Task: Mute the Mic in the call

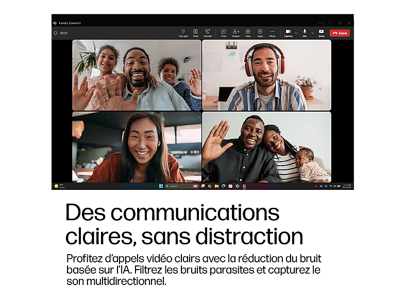Action: 305,33
